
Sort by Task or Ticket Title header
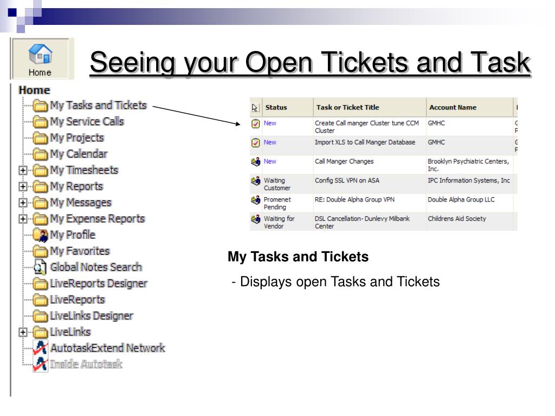click(370, 108)
